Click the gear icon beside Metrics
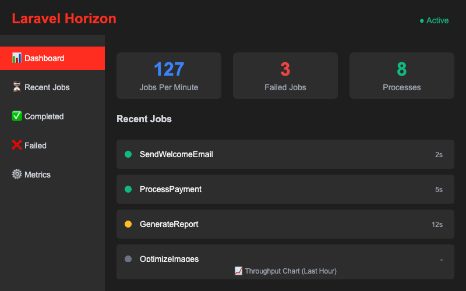 [x=17, y=174]
